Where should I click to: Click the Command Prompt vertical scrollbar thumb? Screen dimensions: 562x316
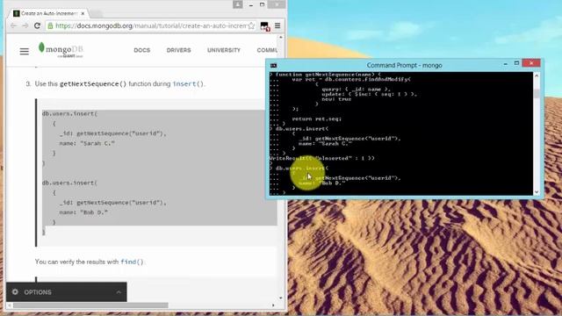click(x=537, y=93)
